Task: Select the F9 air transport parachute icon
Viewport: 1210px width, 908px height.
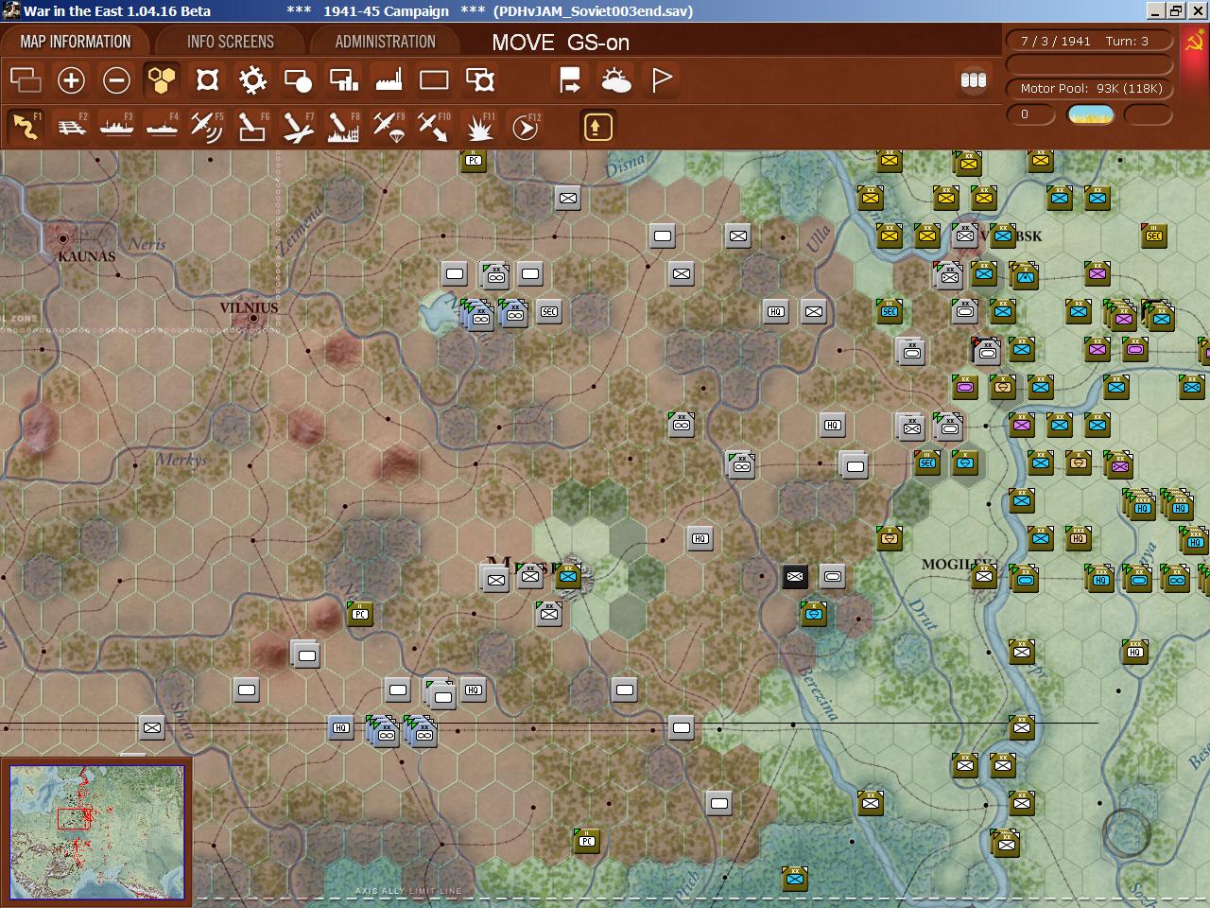Action: [x=389, y=127]
